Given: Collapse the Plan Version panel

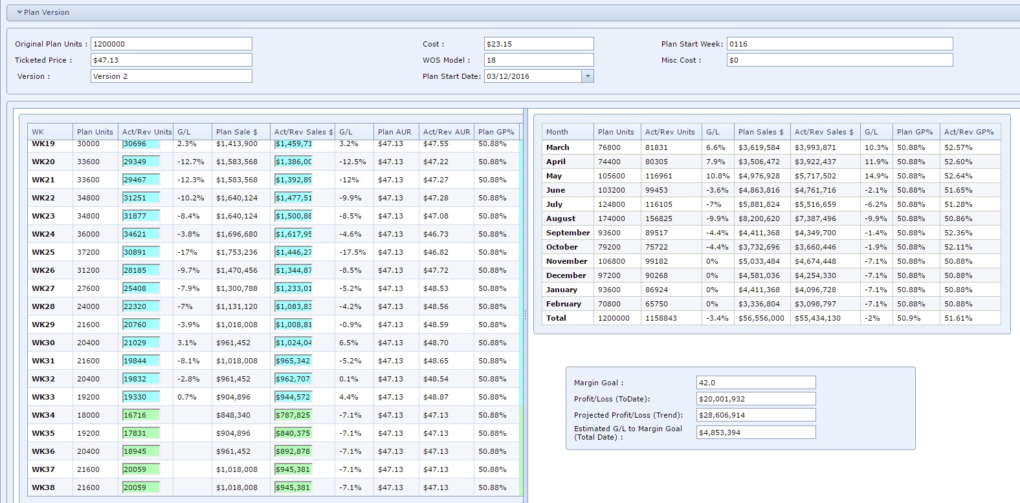Looking at the screenshot, I should pyautogui.click(x=20, y=12).
